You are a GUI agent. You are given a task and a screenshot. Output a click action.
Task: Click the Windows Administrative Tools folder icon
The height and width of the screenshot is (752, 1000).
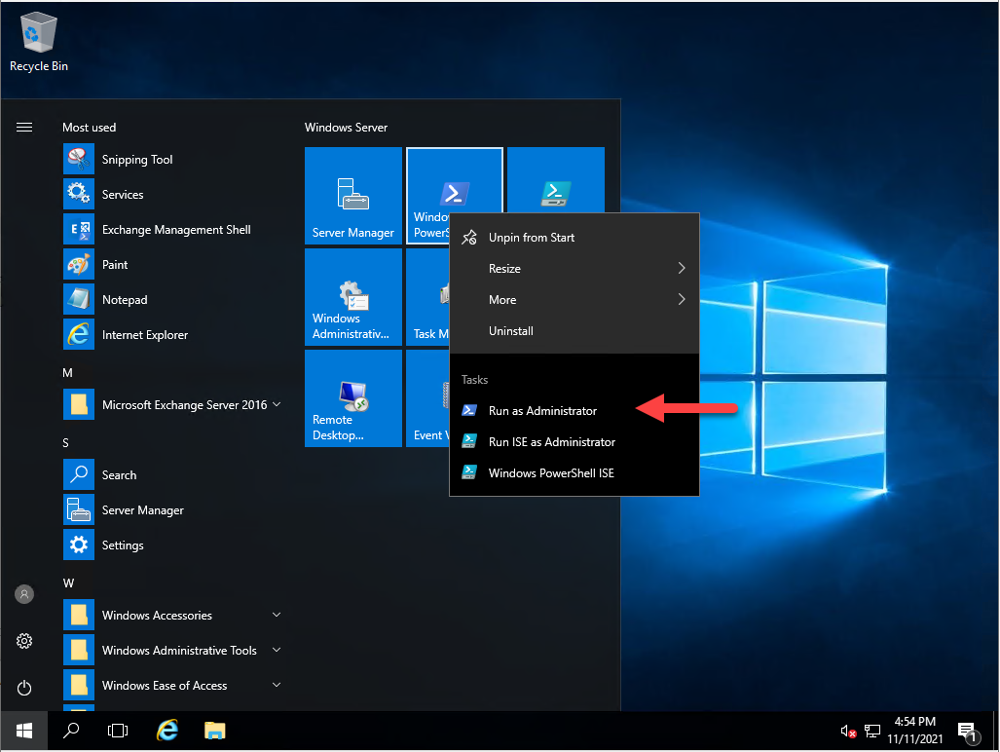point(79,651)
